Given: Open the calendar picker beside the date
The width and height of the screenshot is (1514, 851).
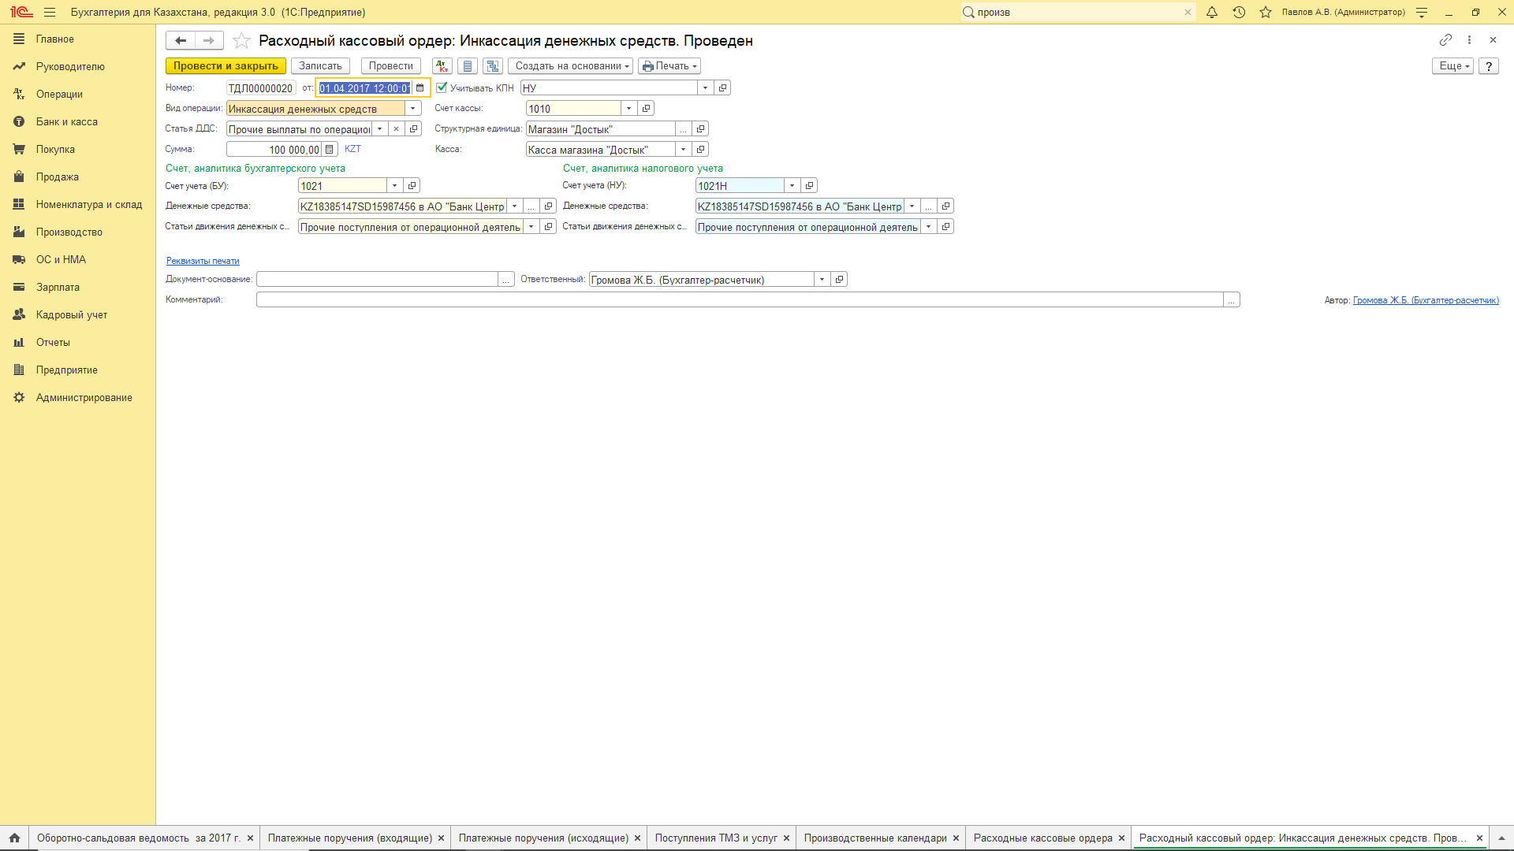Looking at the screenshot, I should 420,88.
